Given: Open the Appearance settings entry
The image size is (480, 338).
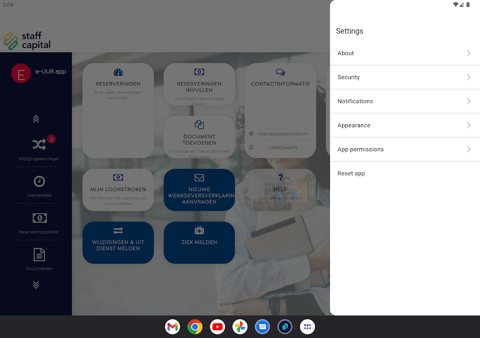Looking at the screenshot, I should (404, 125).
